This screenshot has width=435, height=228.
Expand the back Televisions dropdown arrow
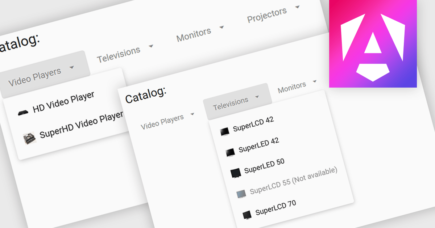tap(151, 46)
